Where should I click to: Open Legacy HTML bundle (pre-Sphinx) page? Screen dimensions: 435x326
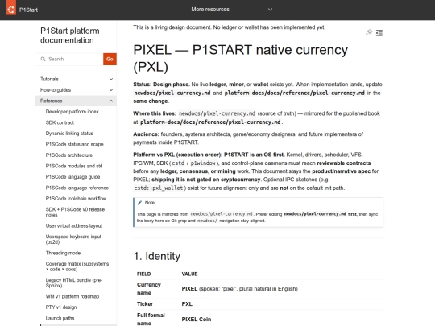[74, 283]
